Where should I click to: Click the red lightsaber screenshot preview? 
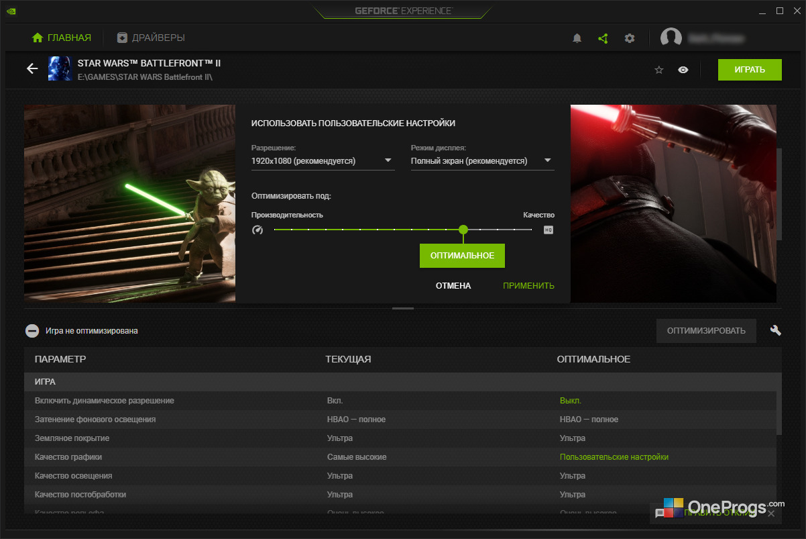pyautogui.click(x=673, y=203)
